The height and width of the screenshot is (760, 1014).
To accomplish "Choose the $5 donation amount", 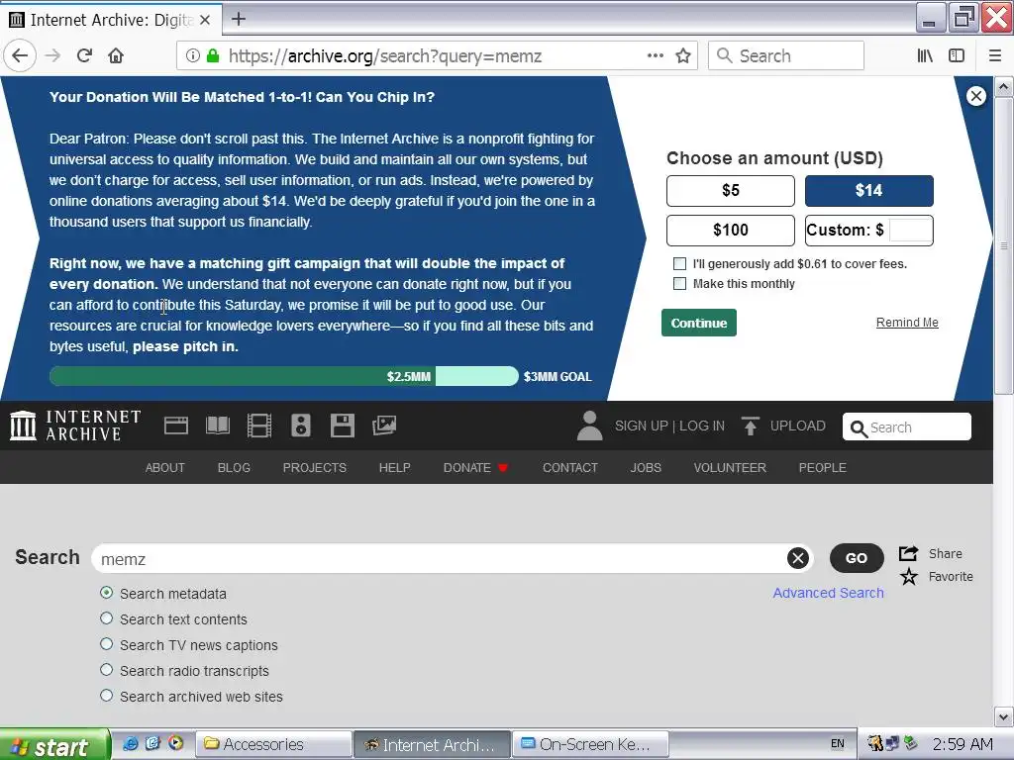I will pos(731,191).
